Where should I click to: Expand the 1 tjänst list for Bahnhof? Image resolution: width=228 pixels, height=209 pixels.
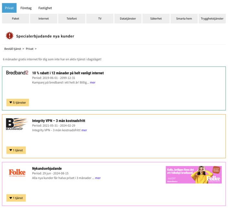coord(16,150)
